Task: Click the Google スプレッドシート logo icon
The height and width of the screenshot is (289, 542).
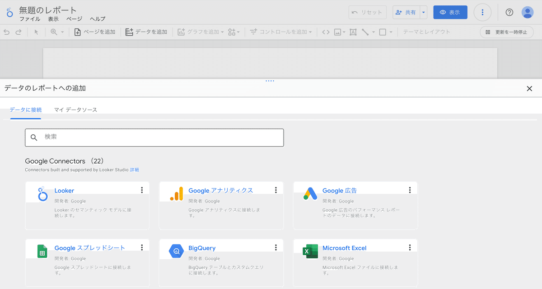Action: [42, 251]
